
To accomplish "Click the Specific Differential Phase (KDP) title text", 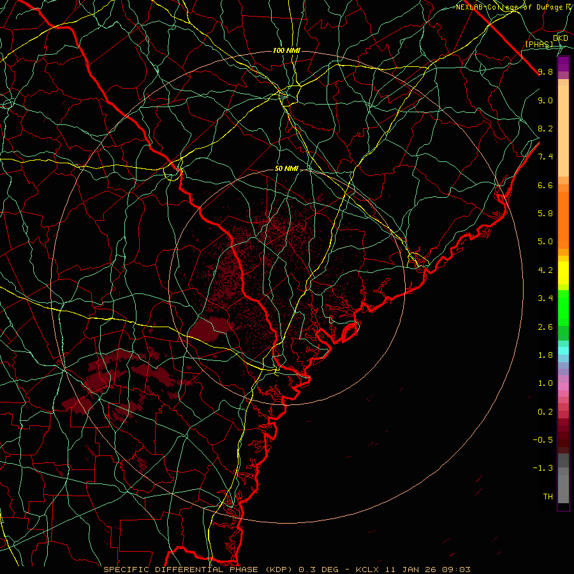I will tap(199, 570).
